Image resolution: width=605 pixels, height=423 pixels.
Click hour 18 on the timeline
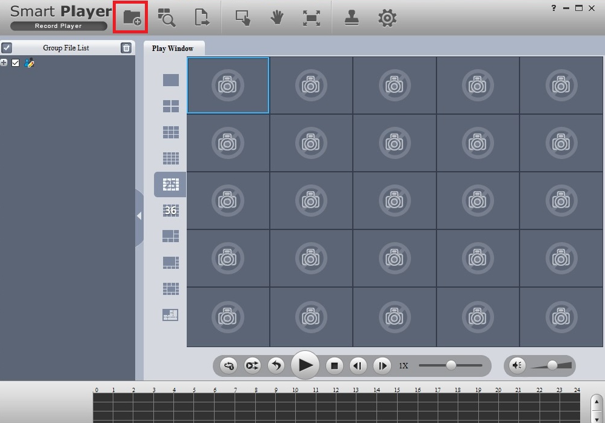[458, 390]
